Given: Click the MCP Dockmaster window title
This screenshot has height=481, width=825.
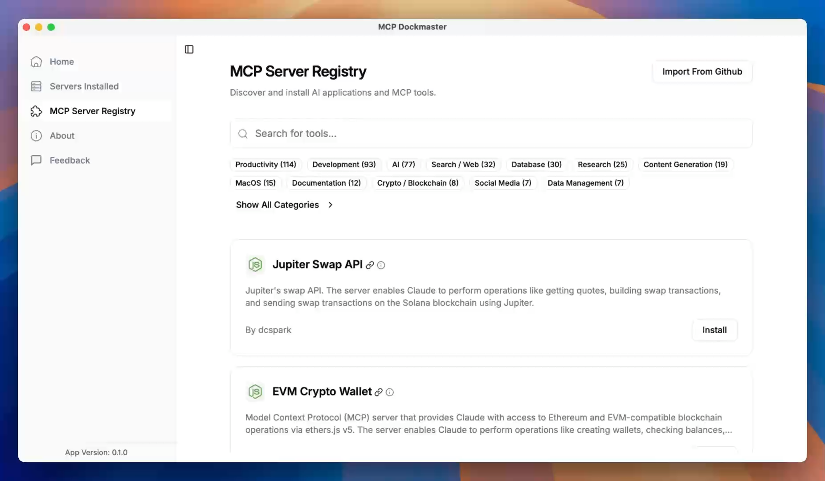Looking at the screenshot, I should (x=412, y=27).
